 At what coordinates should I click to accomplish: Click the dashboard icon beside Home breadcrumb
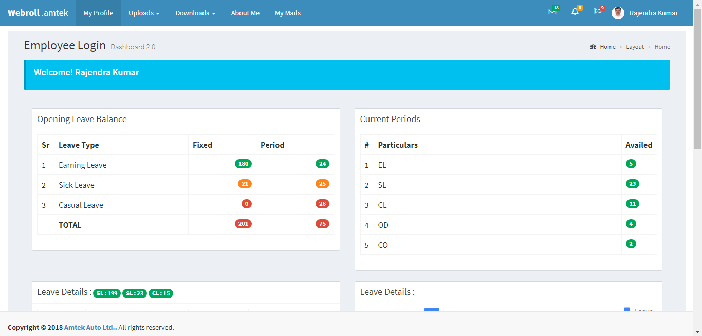pyautogui.click(x=593, y=47)
